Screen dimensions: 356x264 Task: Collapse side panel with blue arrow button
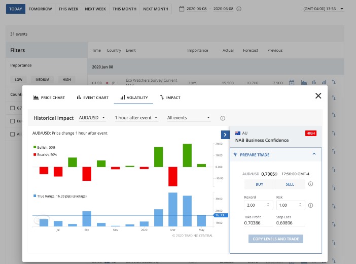[225, 135]
